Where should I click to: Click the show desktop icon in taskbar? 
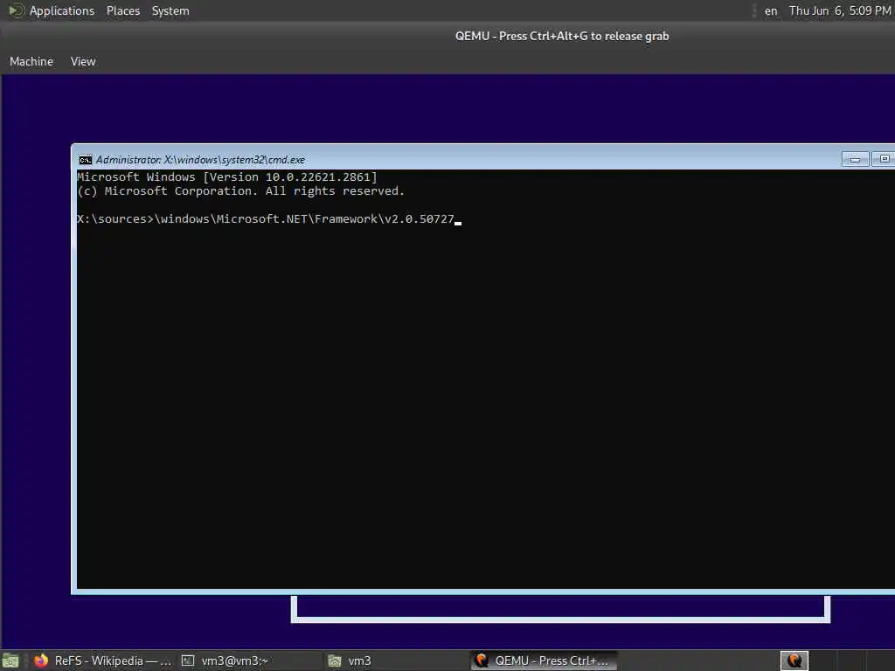[x=10, y=661]
